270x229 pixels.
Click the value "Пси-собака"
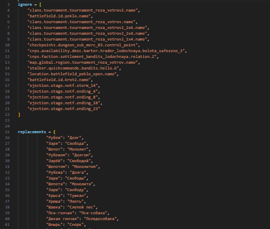[x=93, y=213]
